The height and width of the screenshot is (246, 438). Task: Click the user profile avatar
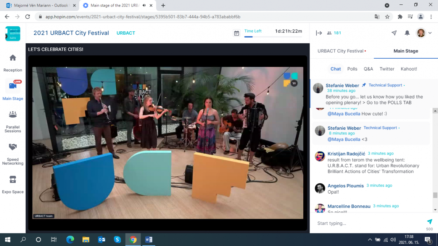point(421,33)
